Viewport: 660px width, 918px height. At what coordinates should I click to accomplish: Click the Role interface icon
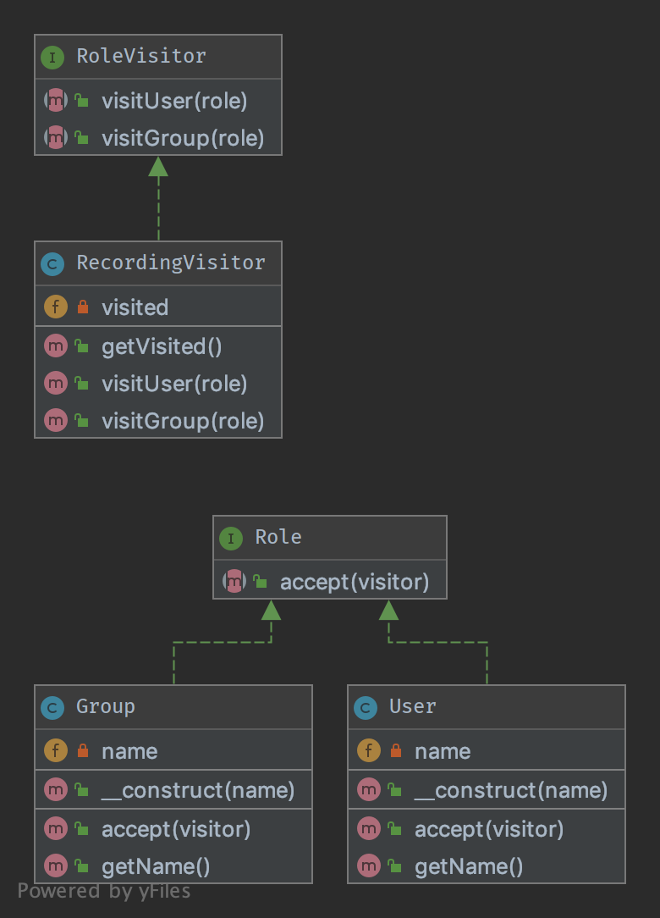pos(231,538)
